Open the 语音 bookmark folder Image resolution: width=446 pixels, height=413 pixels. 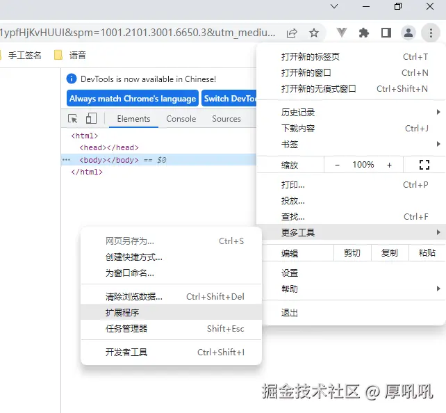70,55
